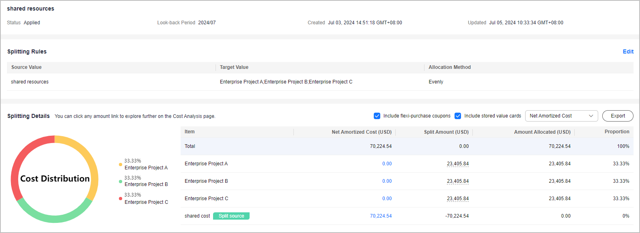Select green legend dot for Enterprise Project B
The height and width of the screenshot is (233, 640).
(x=121, y=182)
